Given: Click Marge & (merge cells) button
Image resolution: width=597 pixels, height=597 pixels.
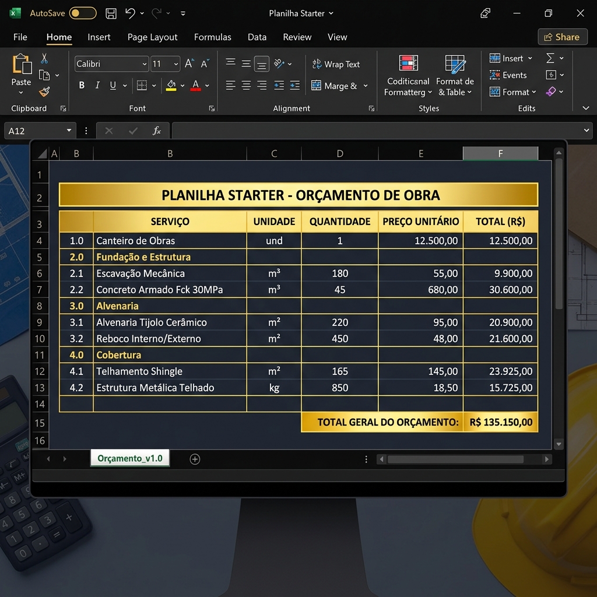Looking at the screenshot, I should [x=334, y=86].
